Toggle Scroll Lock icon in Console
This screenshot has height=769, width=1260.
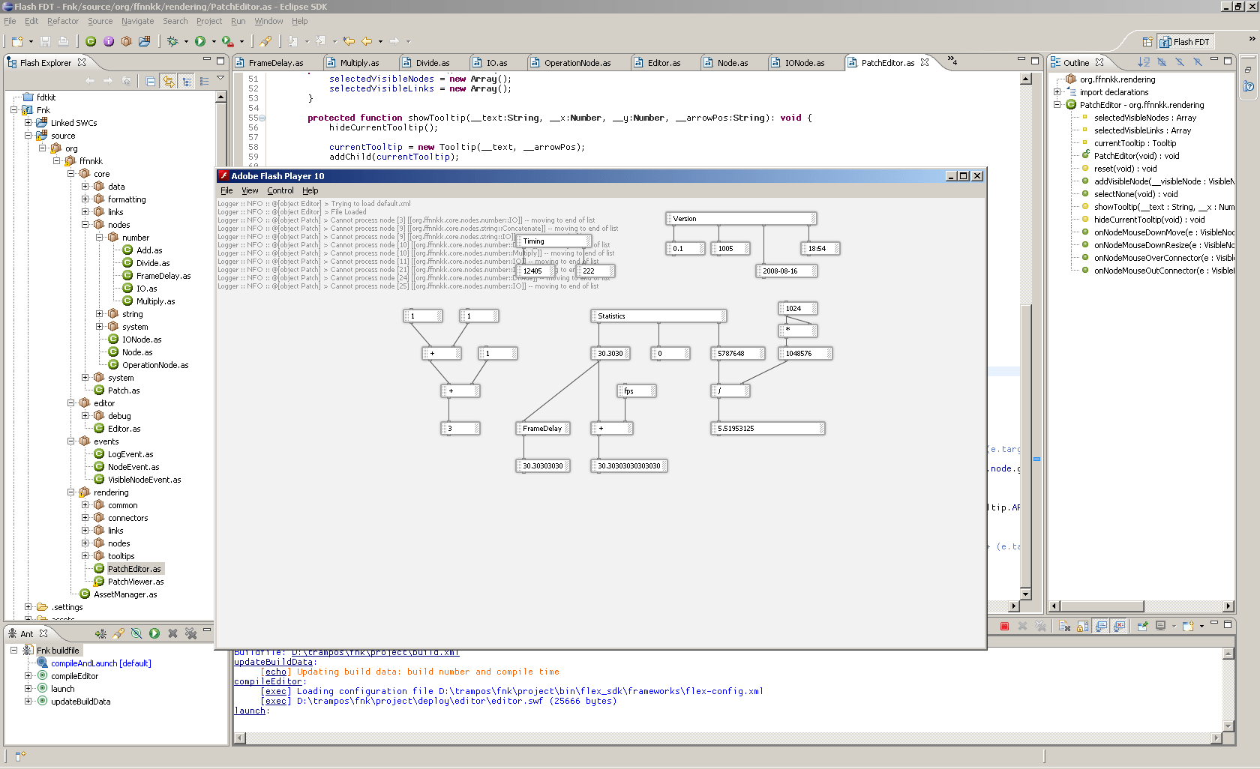tap(1082, 626)
